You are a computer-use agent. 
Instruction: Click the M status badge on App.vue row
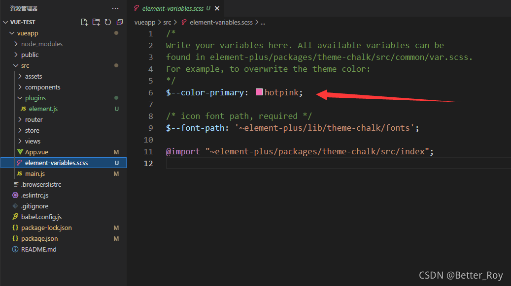coord(116,152)
